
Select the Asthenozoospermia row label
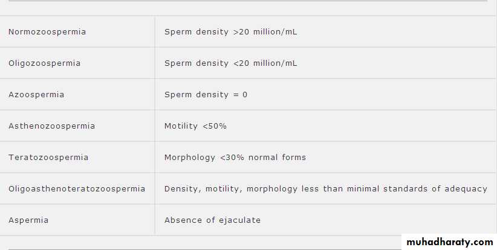click(51, 126)
